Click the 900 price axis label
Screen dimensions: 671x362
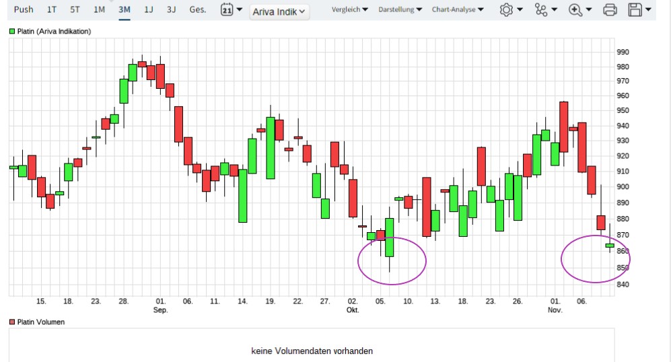coord(623,186)
